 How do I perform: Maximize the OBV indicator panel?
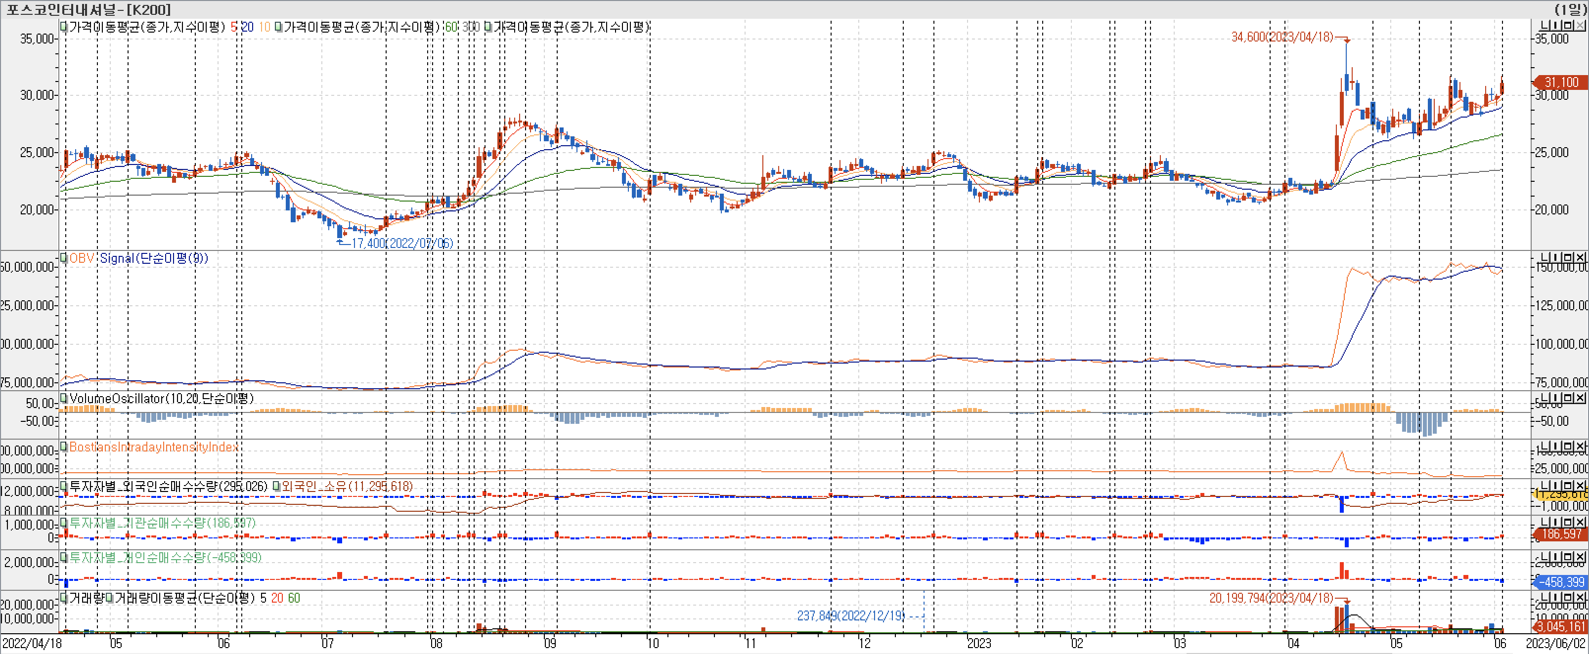(1567, 257)
